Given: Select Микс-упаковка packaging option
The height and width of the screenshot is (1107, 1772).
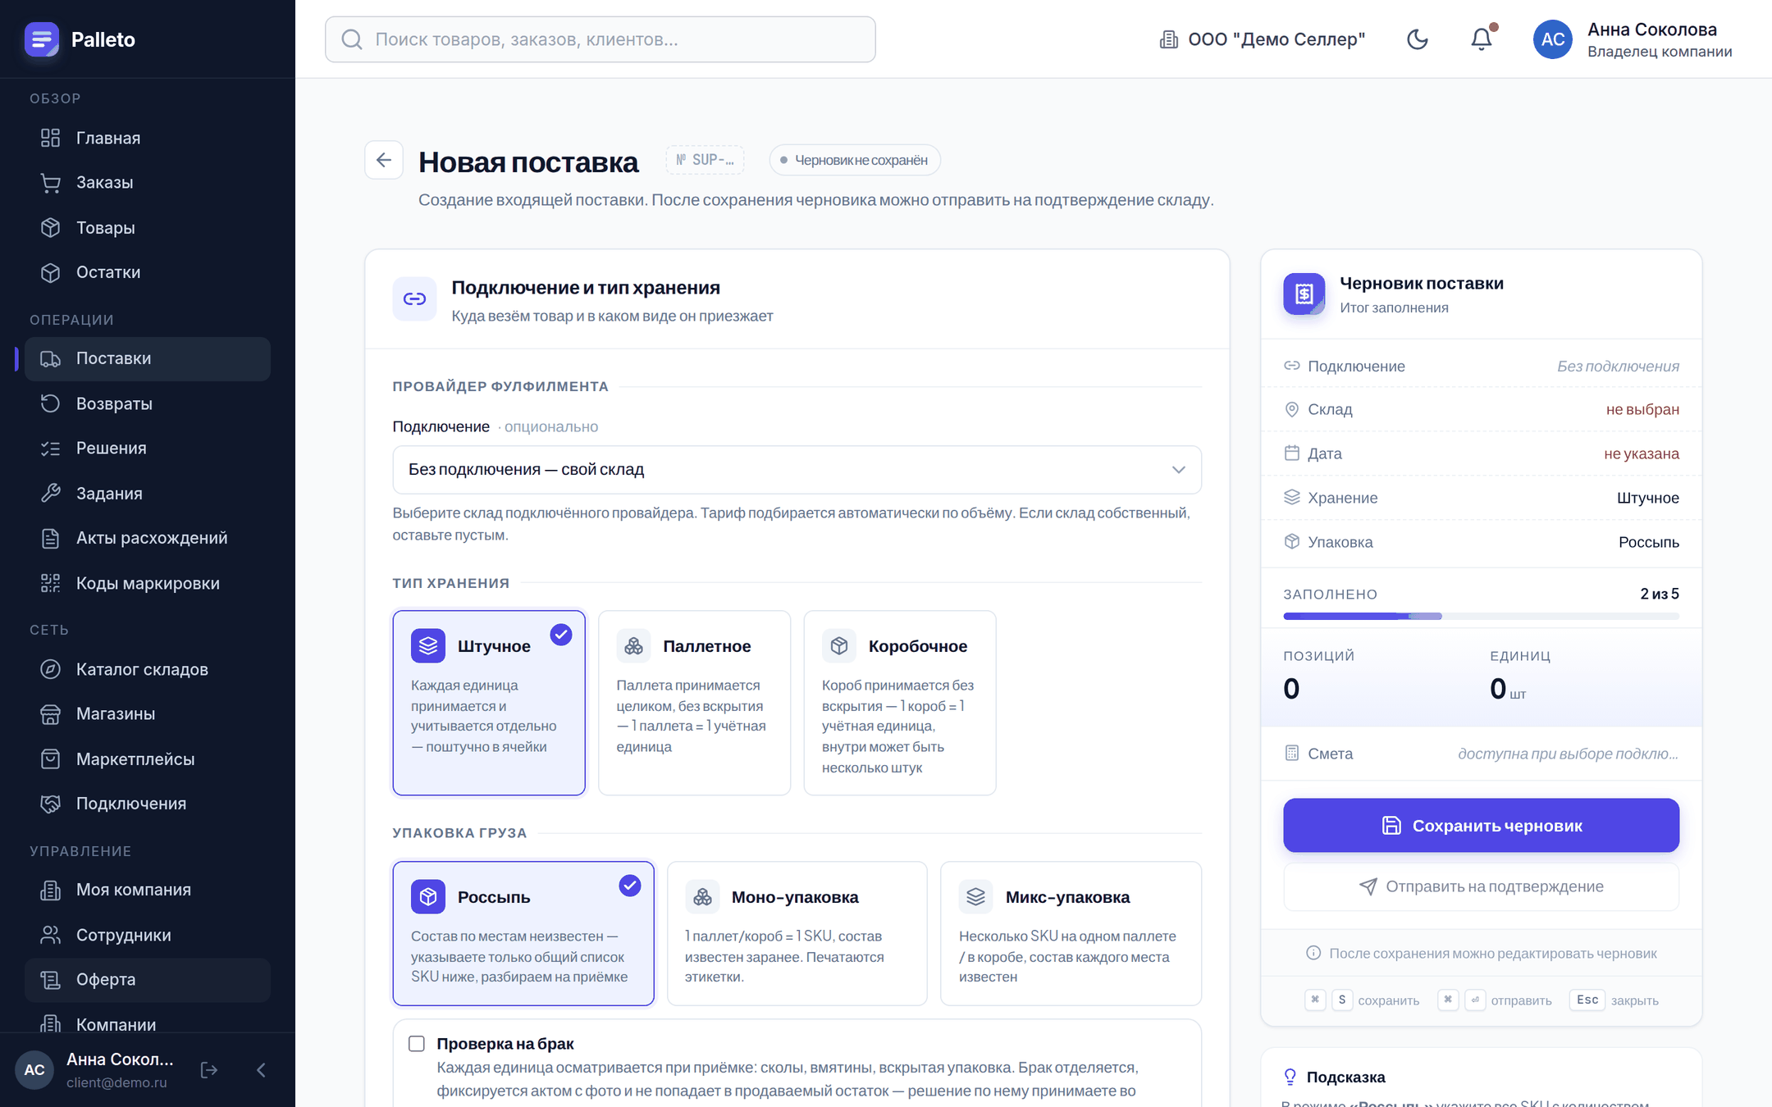Looking at the screenshot, I should click(1071, 933).
